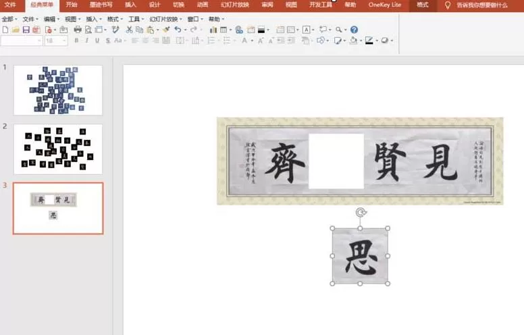Screen dimensions: 524x335
Task: Open the OneKey Lite ribbon tab
Action: pos(385,5)
